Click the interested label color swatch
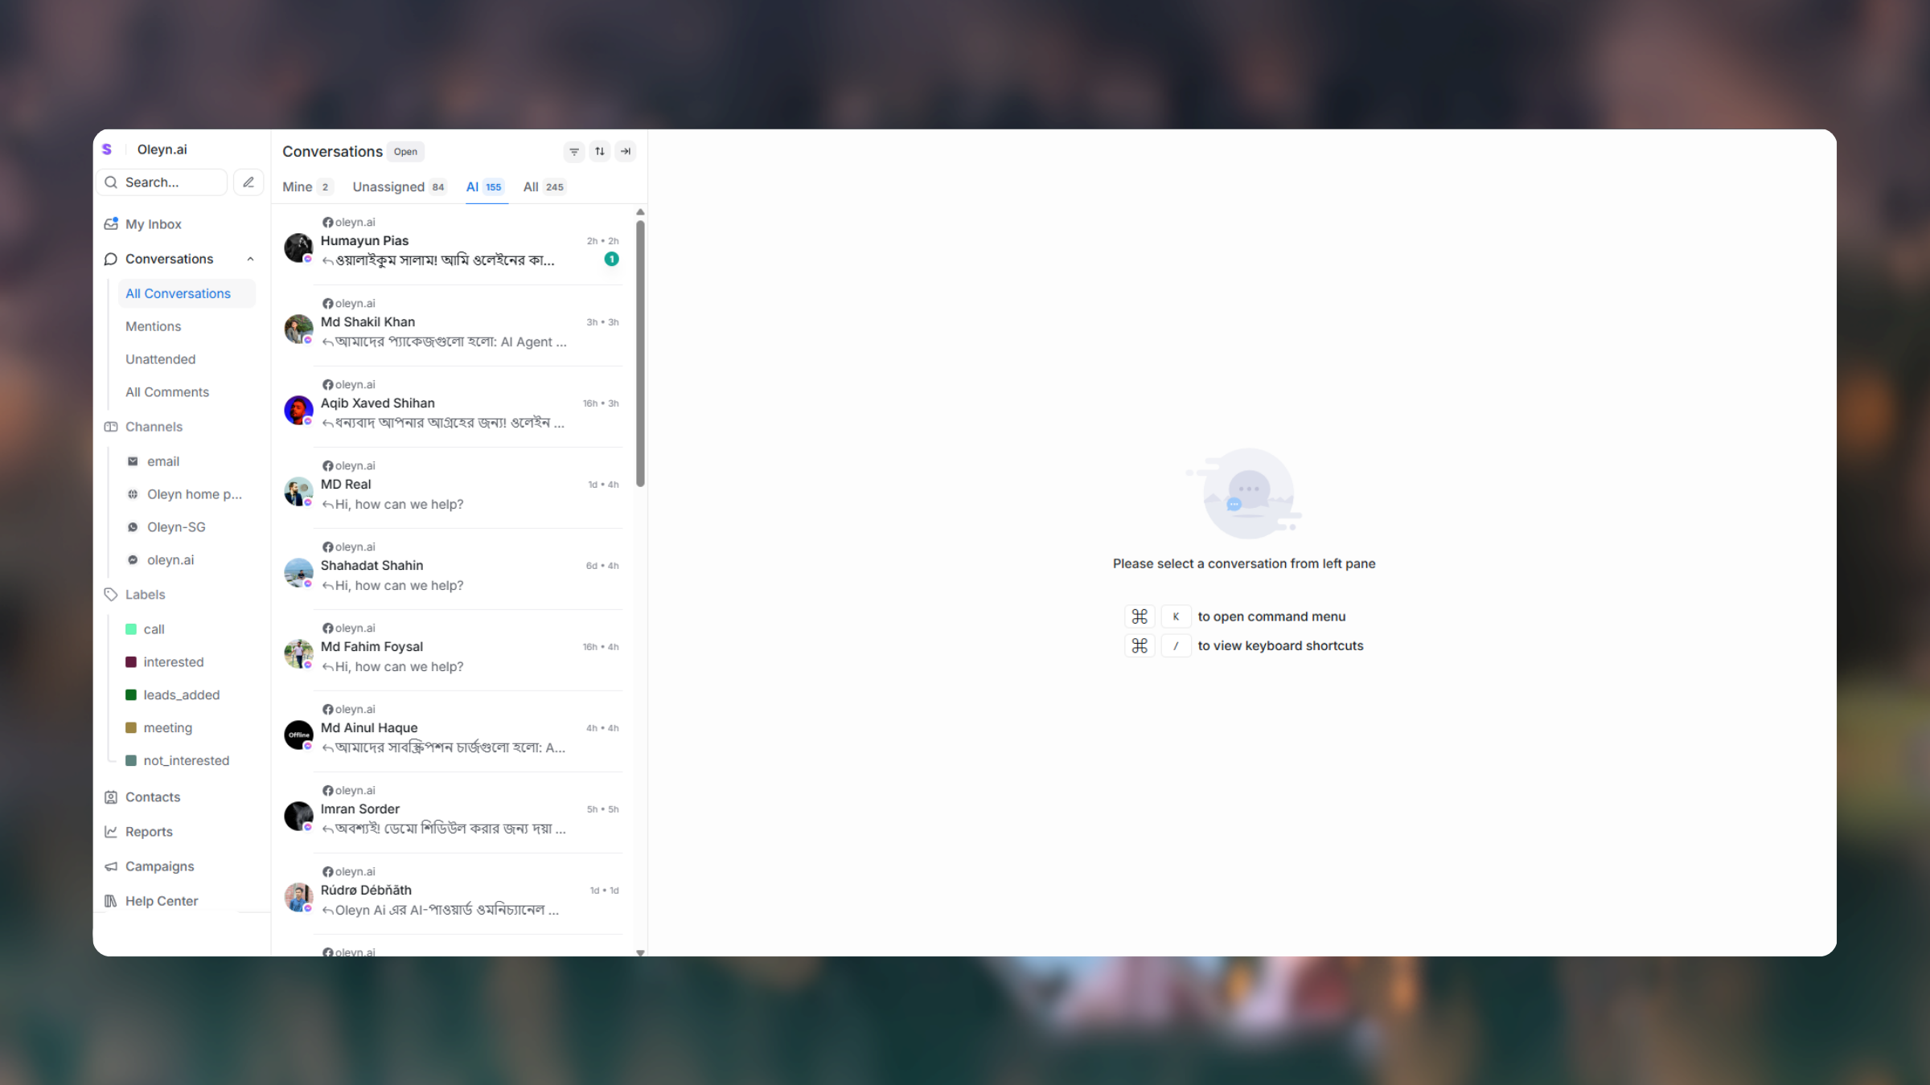 (x=131, y=662)
